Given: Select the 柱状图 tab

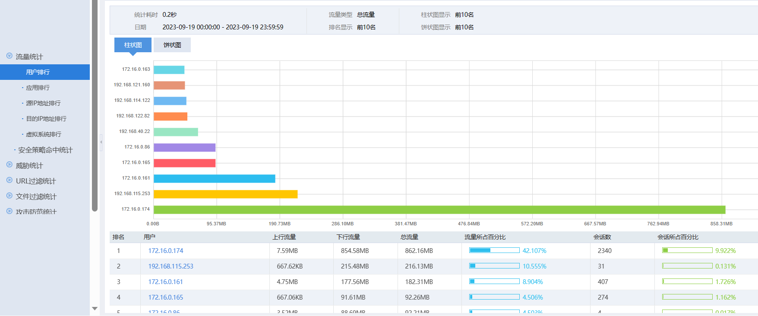Looking at the screenshot, I should pyautogui.click(x=133, y=45).
